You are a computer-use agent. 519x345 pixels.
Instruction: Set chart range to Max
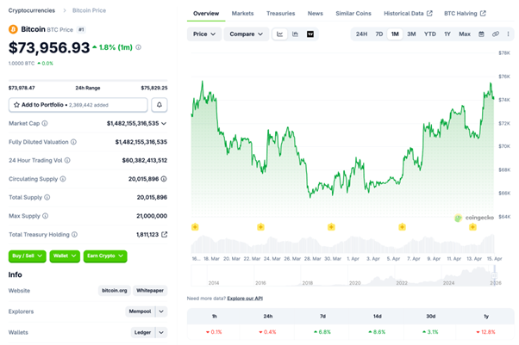coord(465,34)
